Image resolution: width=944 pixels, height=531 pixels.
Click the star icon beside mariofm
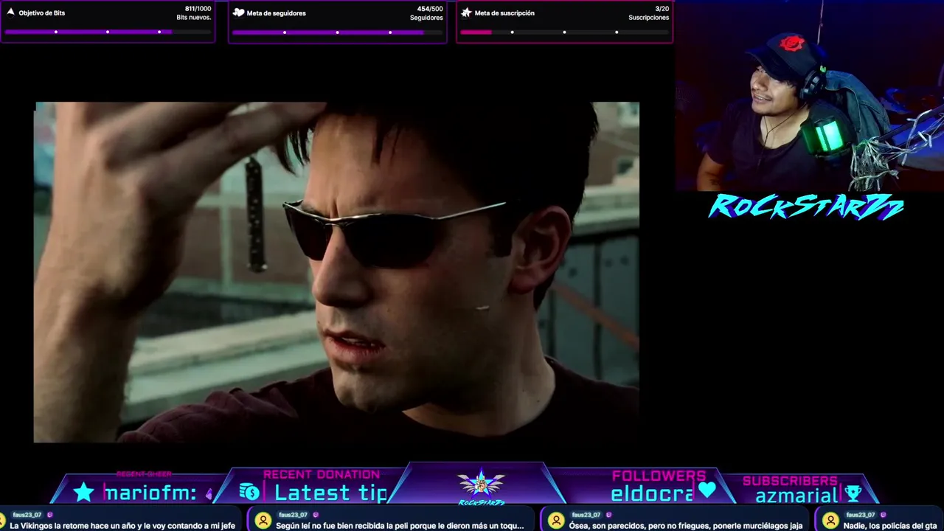(83, 493)
